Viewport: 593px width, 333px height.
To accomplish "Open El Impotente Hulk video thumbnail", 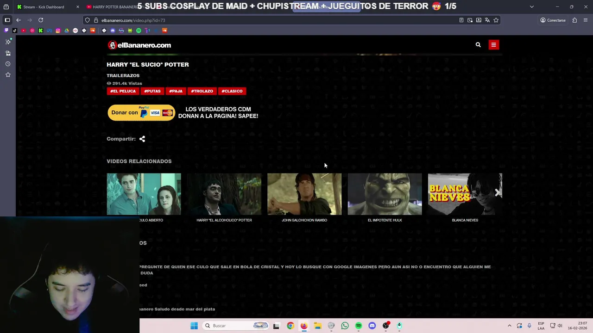I will pos(385,194).
